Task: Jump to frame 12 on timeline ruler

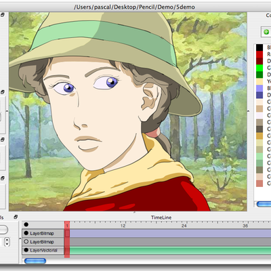Action: [x=123, y=226]
